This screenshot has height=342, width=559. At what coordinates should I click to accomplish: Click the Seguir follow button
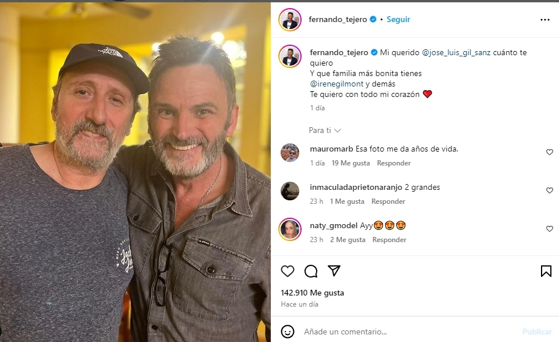click(398, 19)
